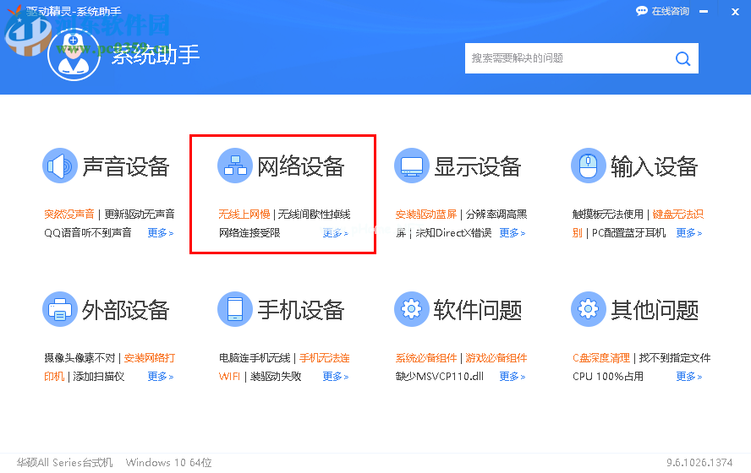Open QQ语音听不到声音 issue link

click(88, 233)
